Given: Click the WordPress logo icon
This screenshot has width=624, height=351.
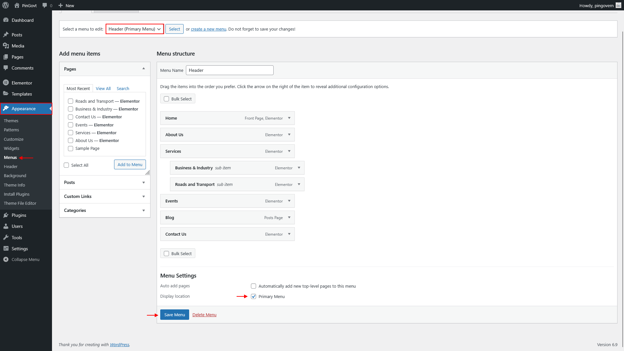Looking at the screenshot, I should click(6, 5).
